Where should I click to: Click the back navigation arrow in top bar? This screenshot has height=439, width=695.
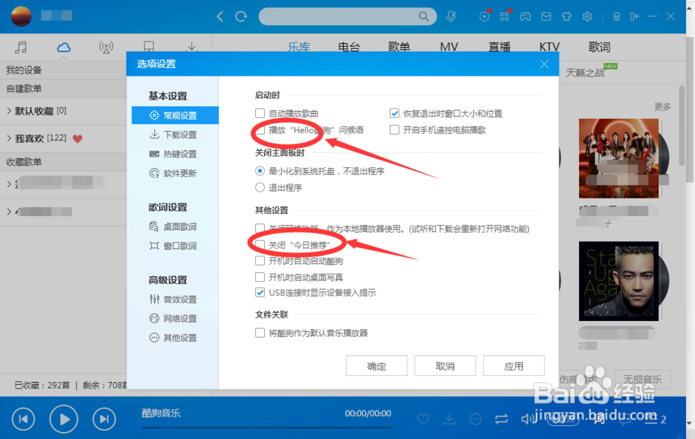220,17
